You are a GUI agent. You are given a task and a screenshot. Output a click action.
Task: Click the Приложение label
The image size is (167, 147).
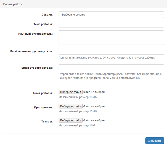tap(43, 107)
